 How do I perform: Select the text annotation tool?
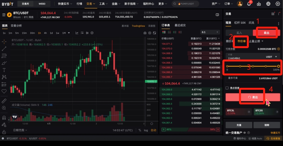4,70
